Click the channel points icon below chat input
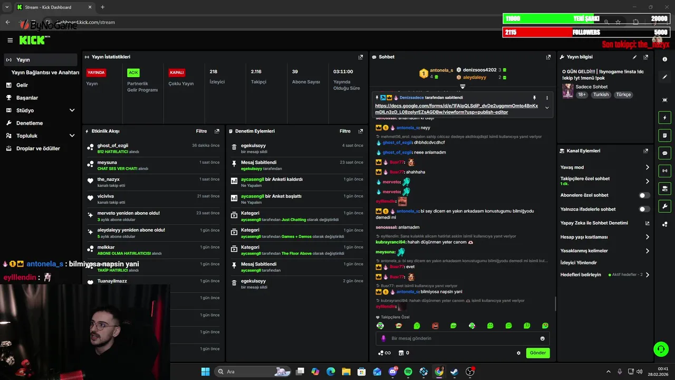 tap(384, 353)
